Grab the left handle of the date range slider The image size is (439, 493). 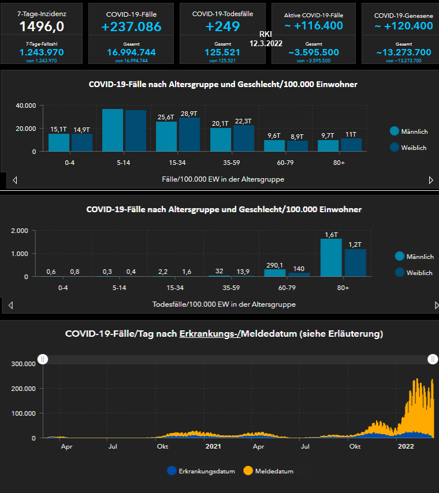click(43, 359)
